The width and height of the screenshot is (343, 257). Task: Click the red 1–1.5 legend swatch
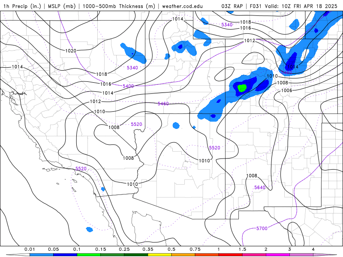click(x=231, y=254)
